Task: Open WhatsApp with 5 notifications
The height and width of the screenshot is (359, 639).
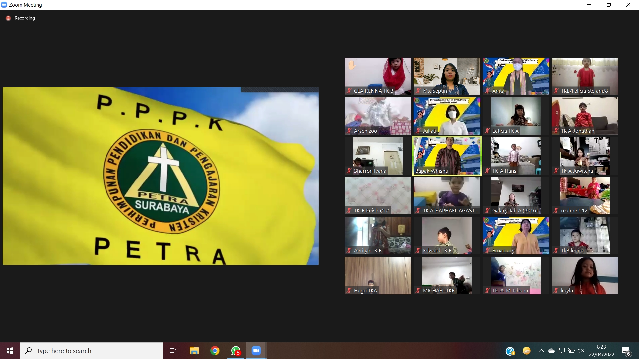Action: tap(236, 351)
